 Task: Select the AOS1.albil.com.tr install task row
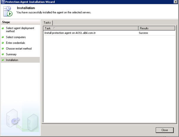click(x=109, y=33)
